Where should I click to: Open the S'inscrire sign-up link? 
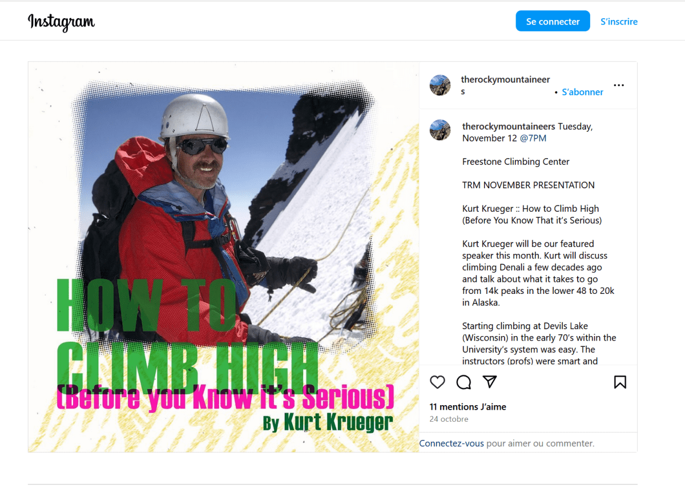click(619, 22)
